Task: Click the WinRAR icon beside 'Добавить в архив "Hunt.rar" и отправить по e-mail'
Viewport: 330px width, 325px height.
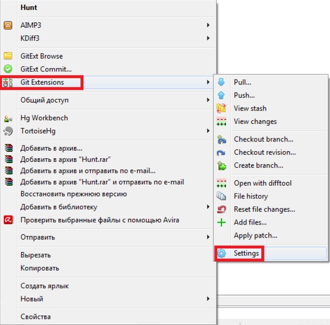Action: pos(9,182)
